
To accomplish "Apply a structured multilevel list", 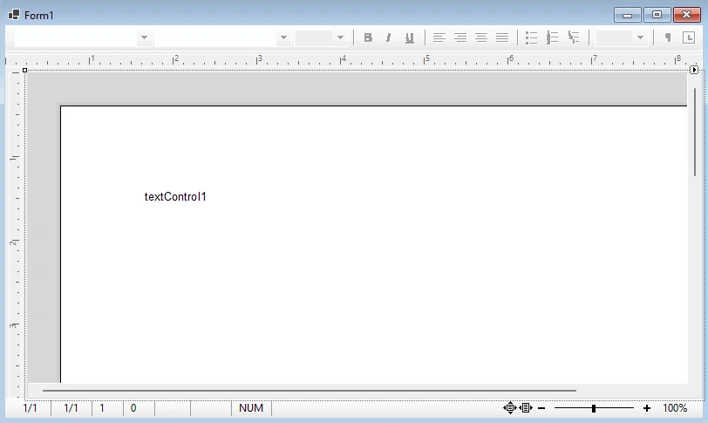I will tap(574, 38).
